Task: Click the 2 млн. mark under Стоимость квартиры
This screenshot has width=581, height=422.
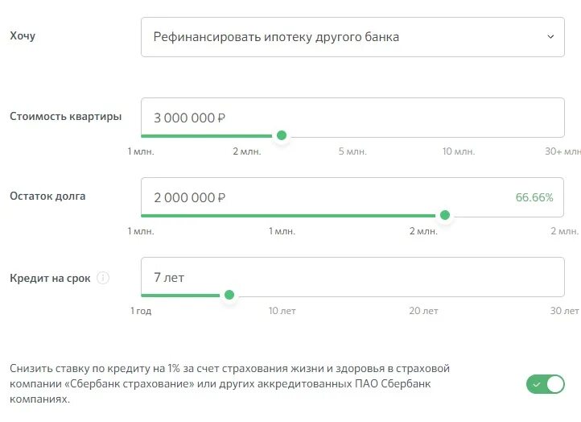Action: (247, 151)
